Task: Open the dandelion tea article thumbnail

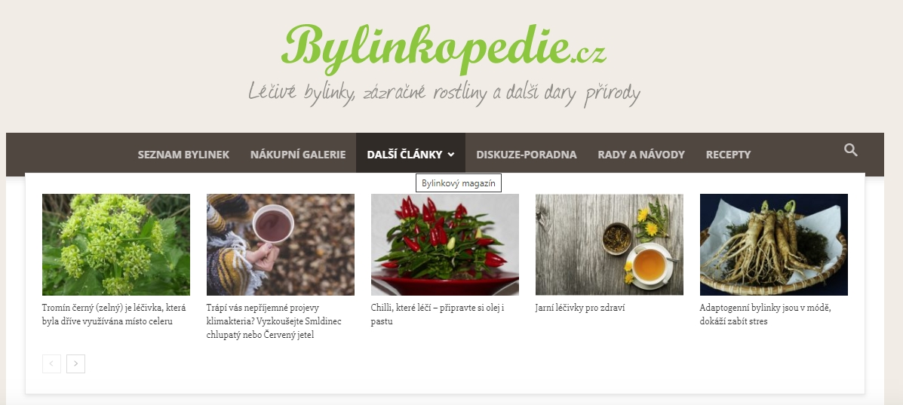Action: (x=610, y=244)
